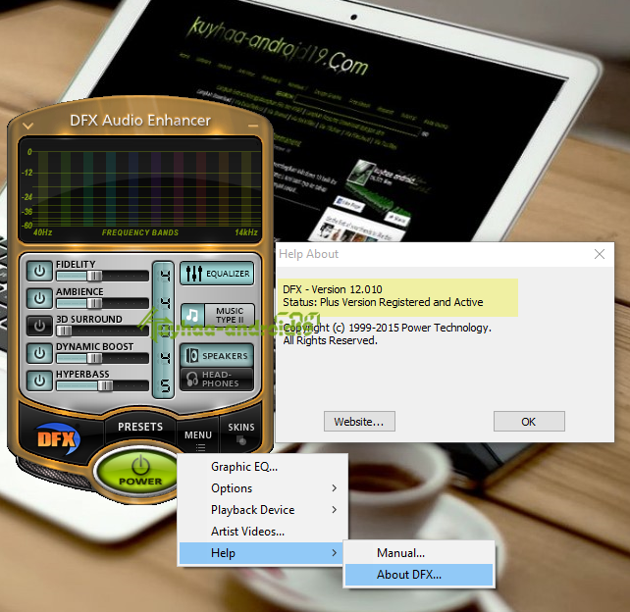630x612 pixels.
Task: Open Manual... from the Help submenu
Action: coord(419,553)
